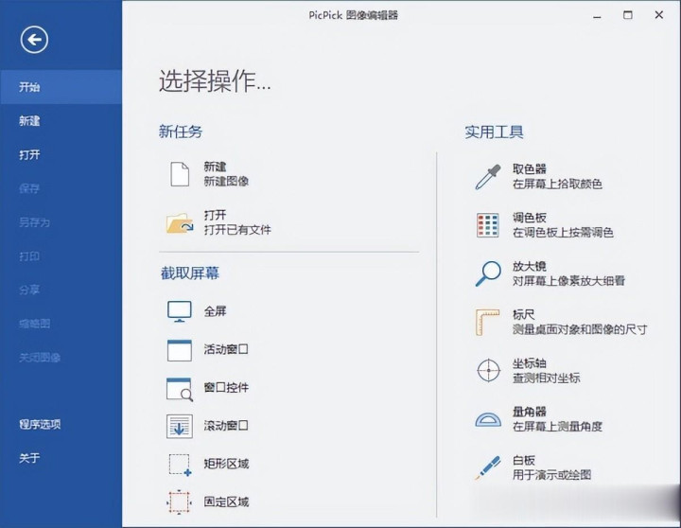Click the 用于演示或绘图 text
Viewport: 681px width, 528px height.
[x=551, y=475]
